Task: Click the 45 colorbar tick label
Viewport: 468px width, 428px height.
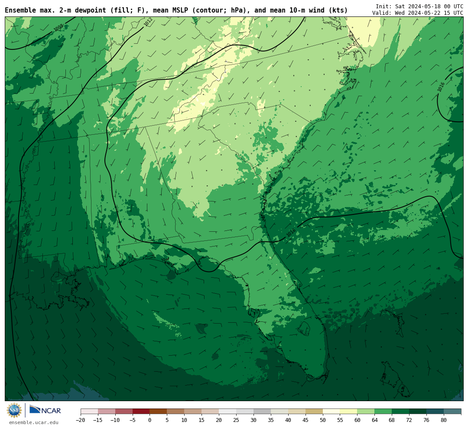Action: point(305,420)
